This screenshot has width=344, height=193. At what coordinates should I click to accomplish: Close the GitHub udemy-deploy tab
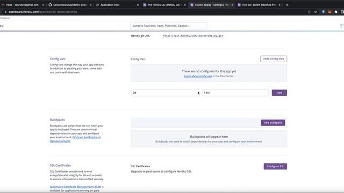[x=90, y=5]
